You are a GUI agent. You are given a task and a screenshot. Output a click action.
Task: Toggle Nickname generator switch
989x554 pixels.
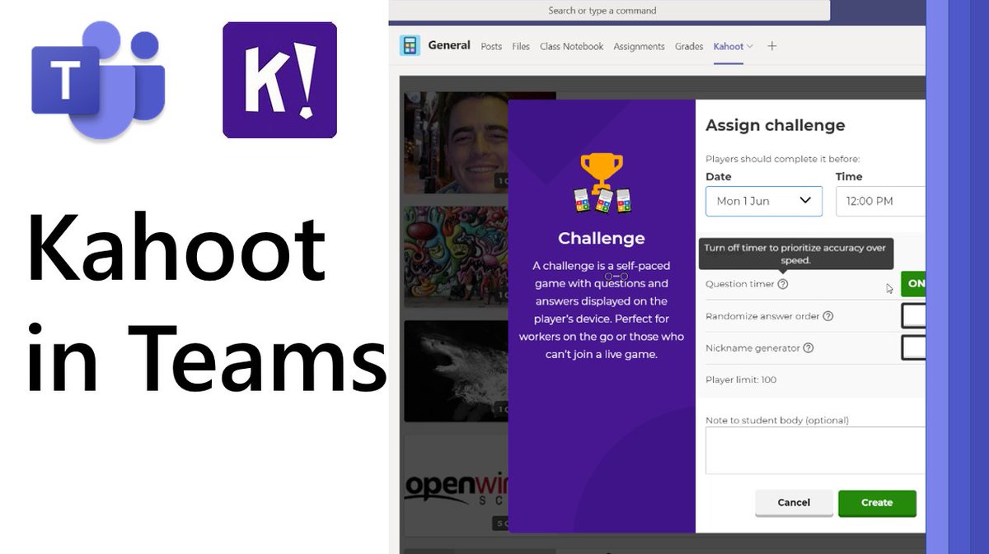[x=913, y=348]
